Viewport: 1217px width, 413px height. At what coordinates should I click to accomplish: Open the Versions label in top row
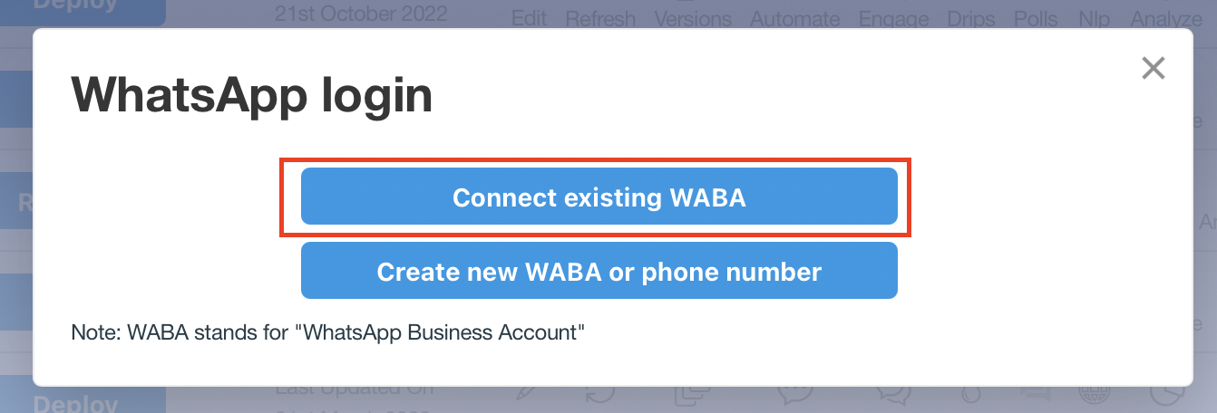click(x=693, y=18)
